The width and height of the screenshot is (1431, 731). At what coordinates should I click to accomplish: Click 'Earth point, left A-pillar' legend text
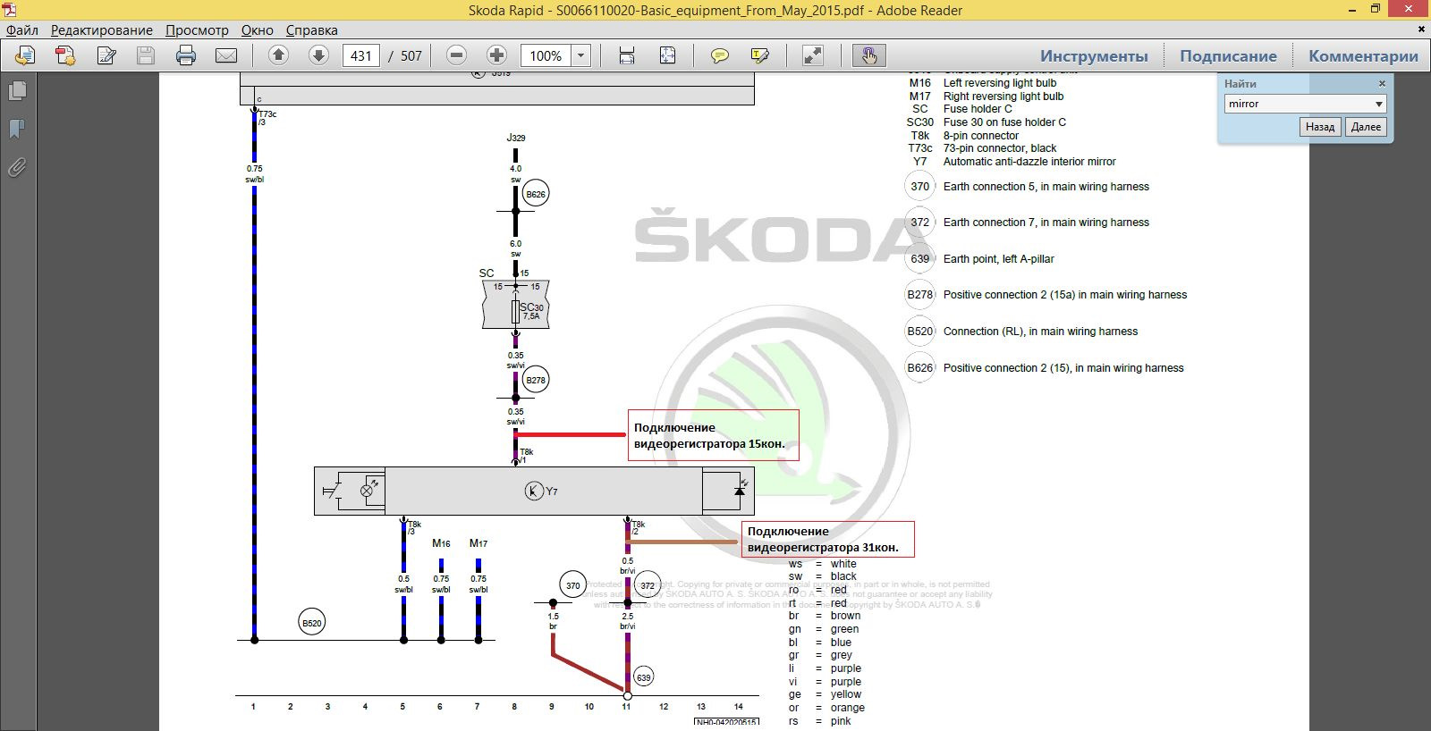(x=998, y=259)
